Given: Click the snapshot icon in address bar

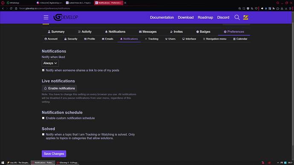Looking at the screenshot, I should 244,9.
